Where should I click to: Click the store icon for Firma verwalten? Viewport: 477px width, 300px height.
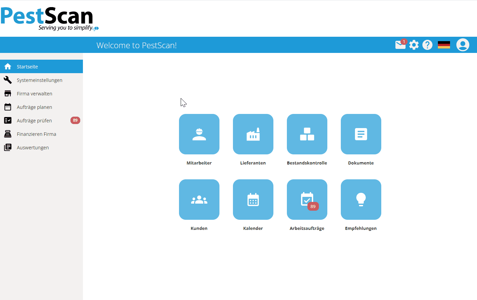(x=8, y=93)
